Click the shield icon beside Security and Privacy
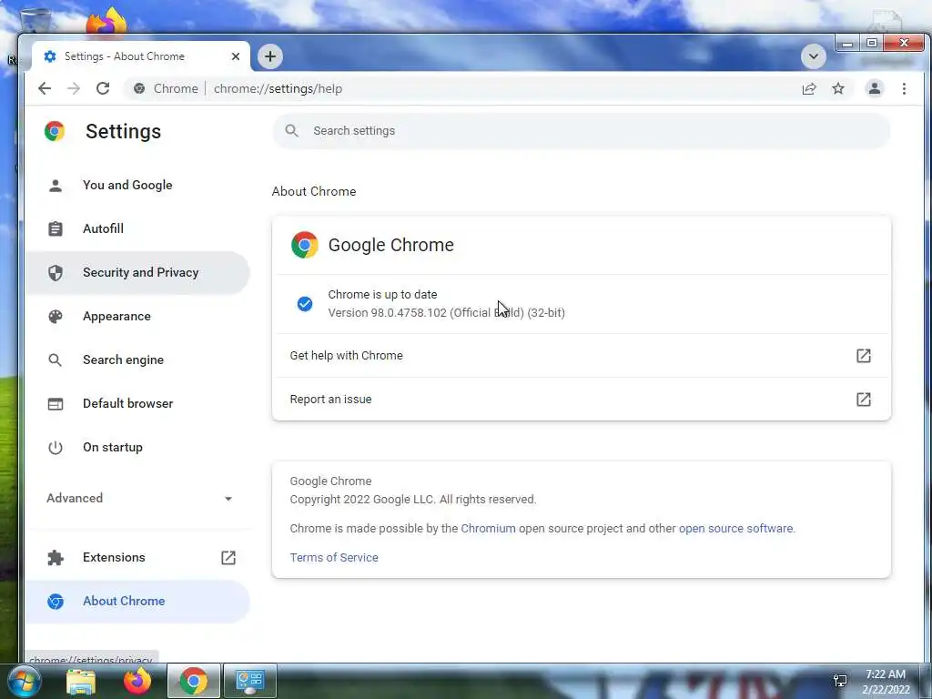Image resolution: width=932 pixels, height=699 pixels. click(x=56, y=273)
